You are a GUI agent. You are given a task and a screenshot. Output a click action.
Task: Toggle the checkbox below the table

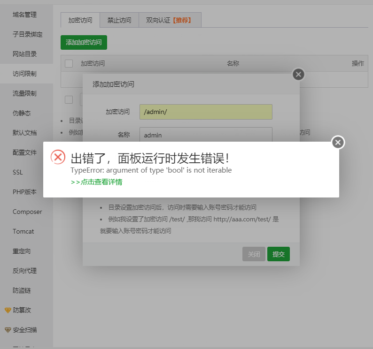(x=69, y=99)
